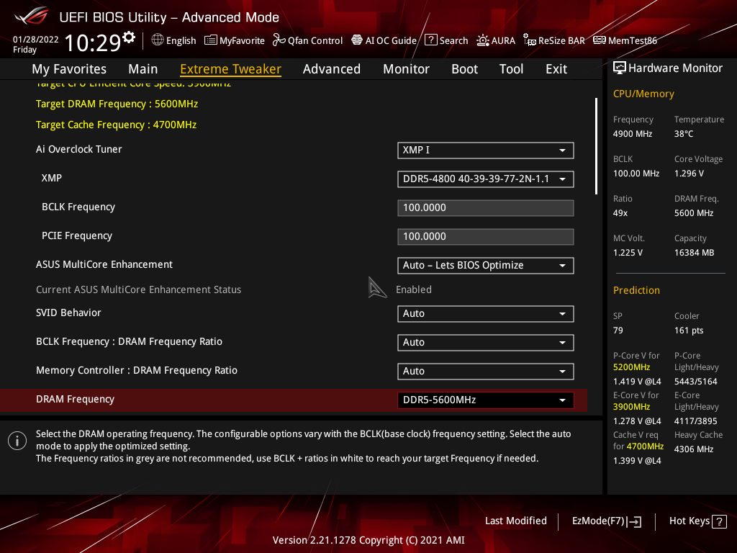Viewport: 737px width, 553px height.
Task: Expand DRAM Frequency dropdown
Action: click(486, 400)
